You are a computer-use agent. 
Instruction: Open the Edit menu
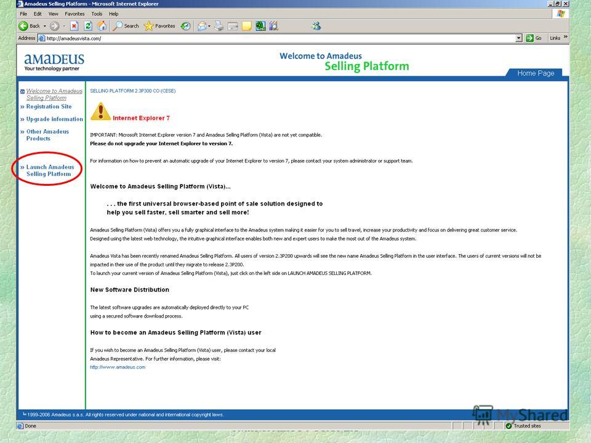[x=38, y=14]
